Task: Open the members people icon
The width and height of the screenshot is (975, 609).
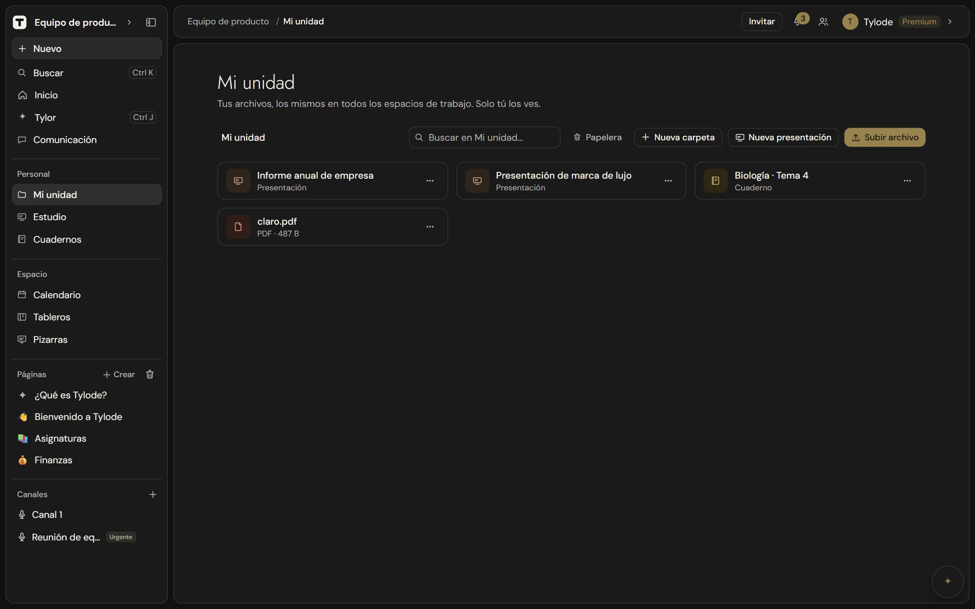Action: [x=823, y=22]
